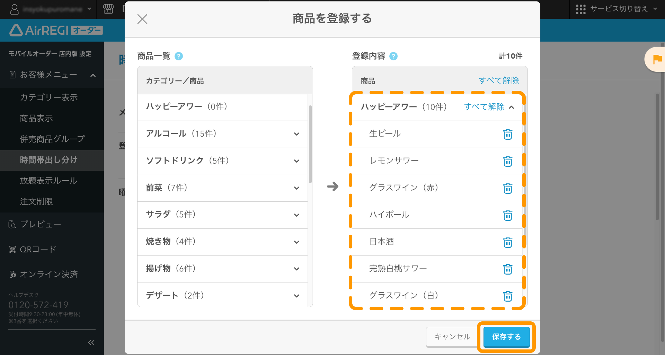The height and width of the screenshot is (355, 665).
Task: Open the サービス切り替え dropdown
Action: [x=655, y=9]
